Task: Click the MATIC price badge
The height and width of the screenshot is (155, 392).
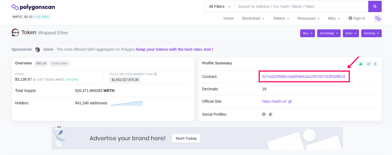Action: 31,17
